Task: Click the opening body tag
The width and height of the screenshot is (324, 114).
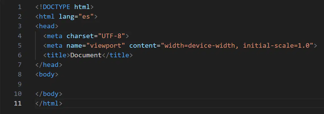Action: [47, 74]
